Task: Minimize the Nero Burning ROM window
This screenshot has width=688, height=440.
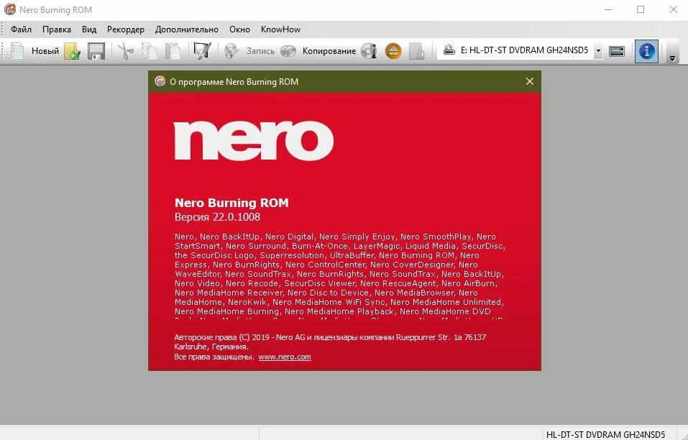Action: pyautogui.click(x=608, y=9)
